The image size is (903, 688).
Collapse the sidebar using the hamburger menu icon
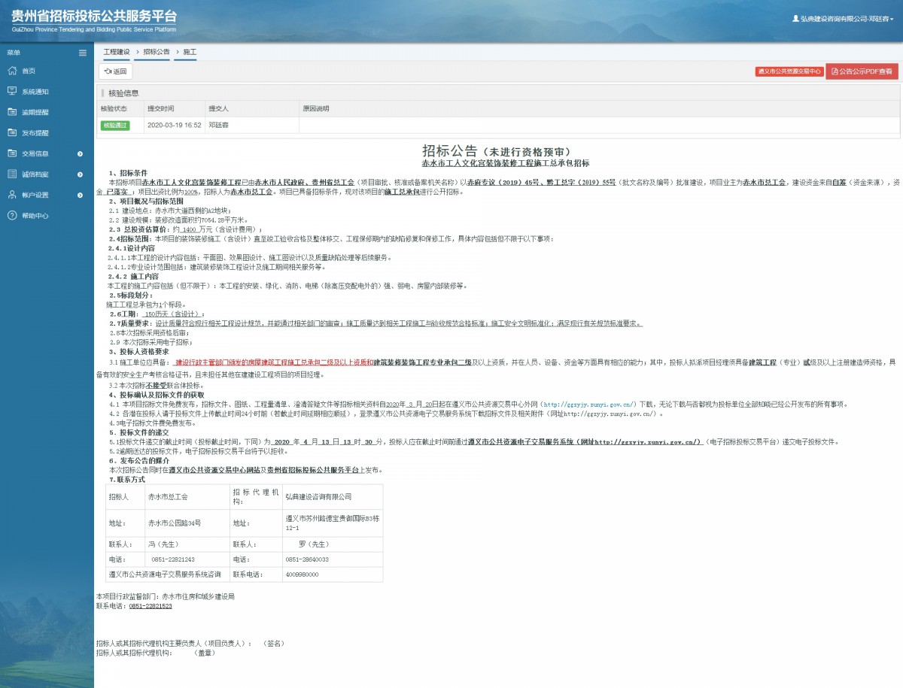coord(83,53)
